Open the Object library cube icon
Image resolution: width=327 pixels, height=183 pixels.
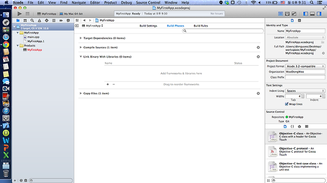(299, 126)
